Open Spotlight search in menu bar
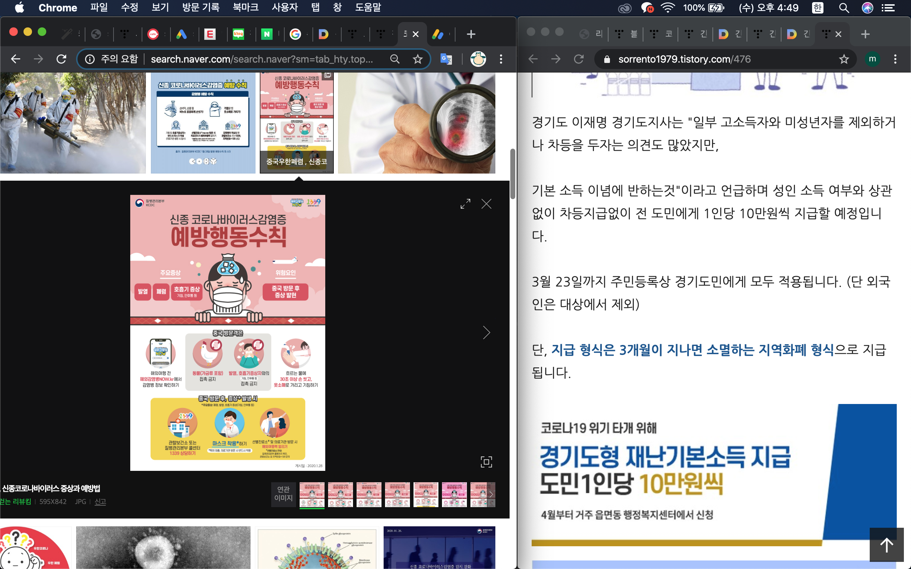The width and height of the screenshot is (911, 569). (844, 7)
